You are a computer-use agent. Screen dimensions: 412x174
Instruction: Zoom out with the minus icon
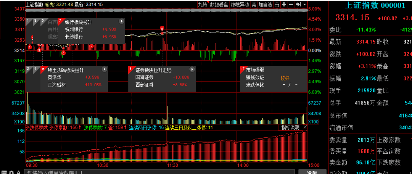click(291, 5)
